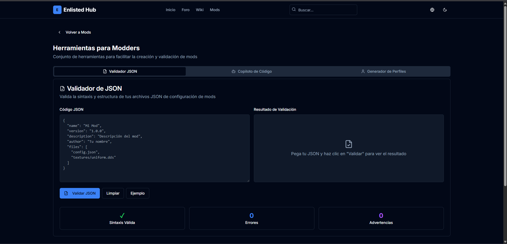Click the document icon beside Validador de JSON heading

62,89
